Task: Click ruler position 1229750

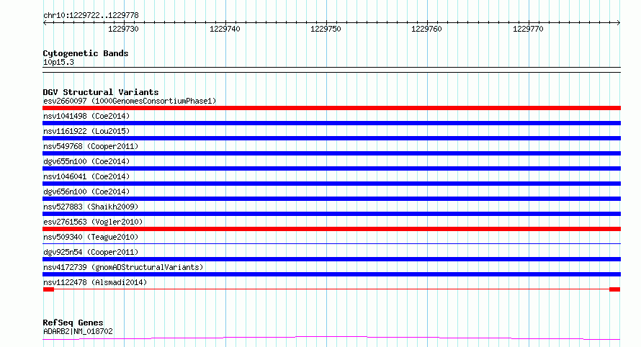Action: click(326, 29)
